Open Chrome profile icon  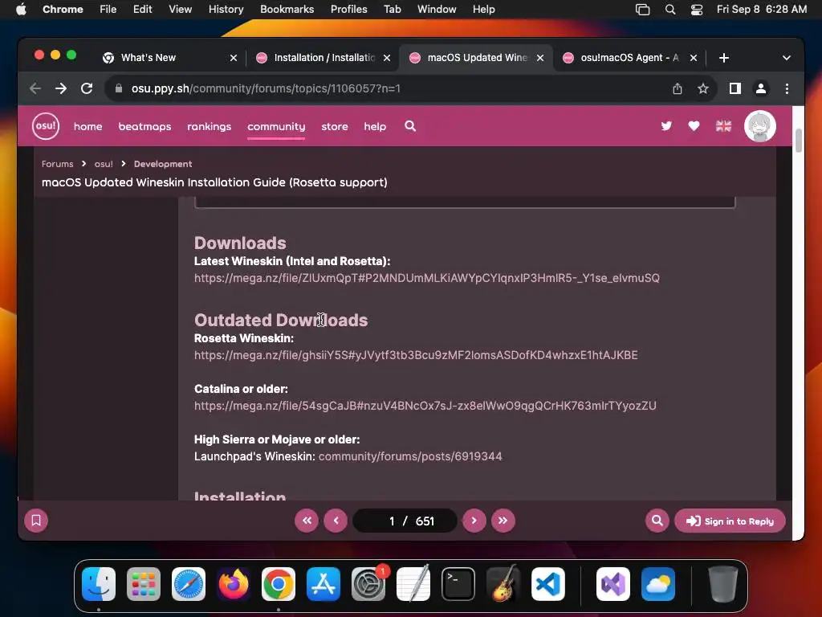[x=761, y=88]
